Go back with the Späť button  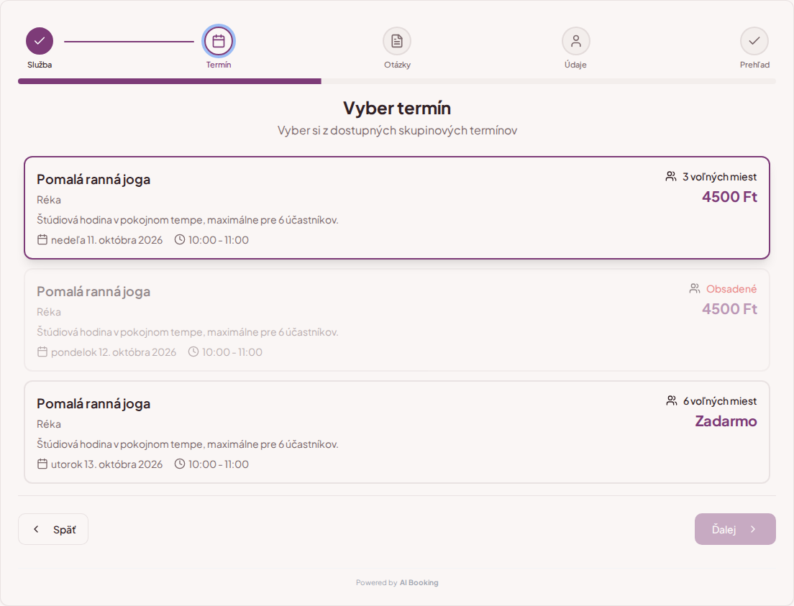click(53, 529)
